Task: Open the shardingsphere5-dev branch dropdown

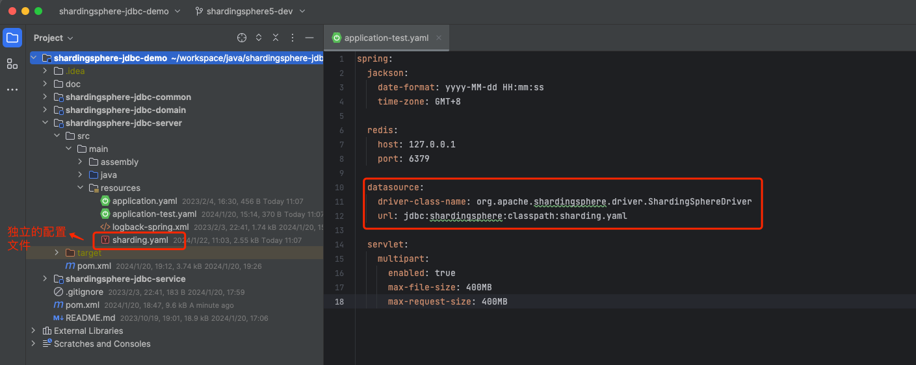Action: coord(250,11)
